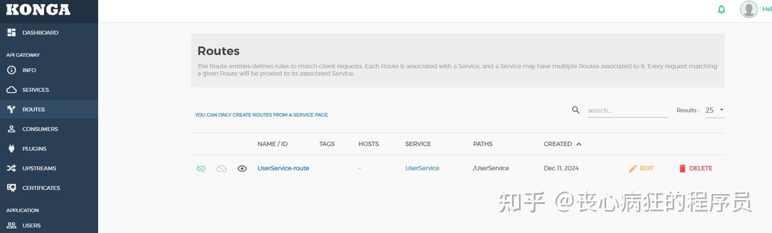772x233 pixels.
Task: Click the grey cloud icon on UserService-route row
Action: click(221, 168)
